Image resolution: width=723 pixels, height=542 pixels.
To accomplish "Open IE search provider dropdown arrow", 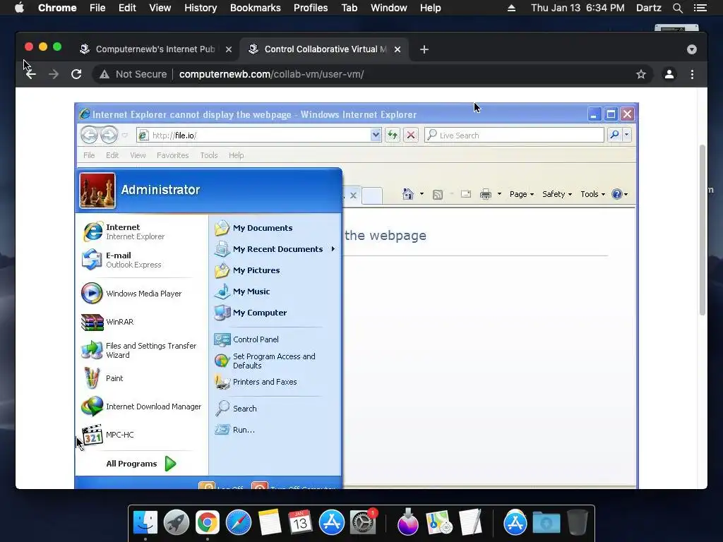I will (627, 135).
